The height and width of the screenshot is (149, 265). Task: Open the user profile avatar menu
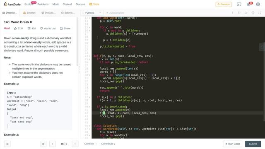point(258,5)
